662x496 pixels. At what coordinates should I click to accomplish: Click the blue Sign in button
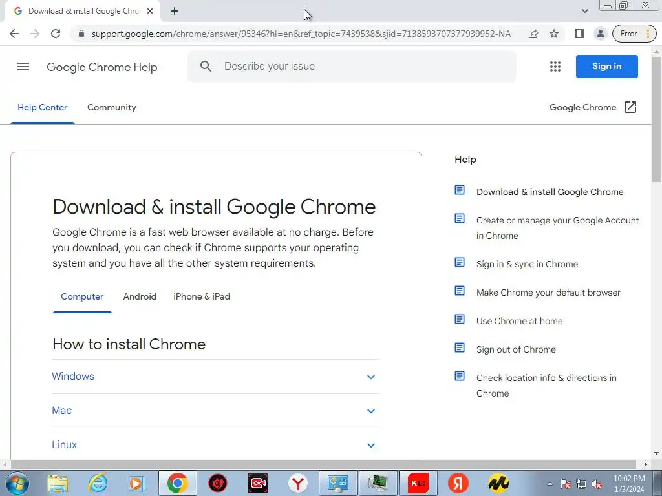tap(606, 67)
